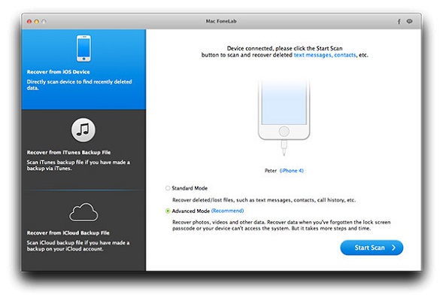443x301 pixels.
Task: Click the device name Peter
Action: (x=271, y=171)
